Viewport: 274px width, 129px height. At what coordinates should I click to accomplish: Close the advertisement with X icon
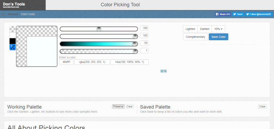165,71
